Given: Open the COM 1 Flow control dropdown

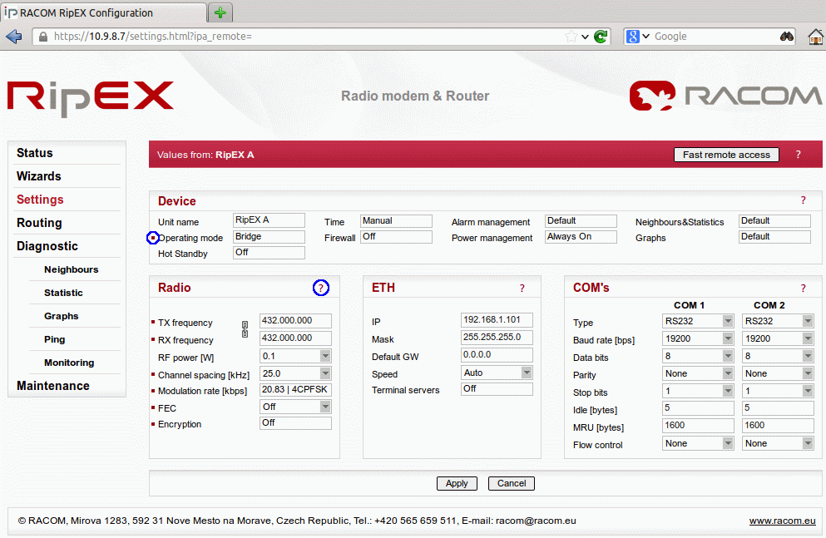Looking at the screenshot, I should coord(728,444).
